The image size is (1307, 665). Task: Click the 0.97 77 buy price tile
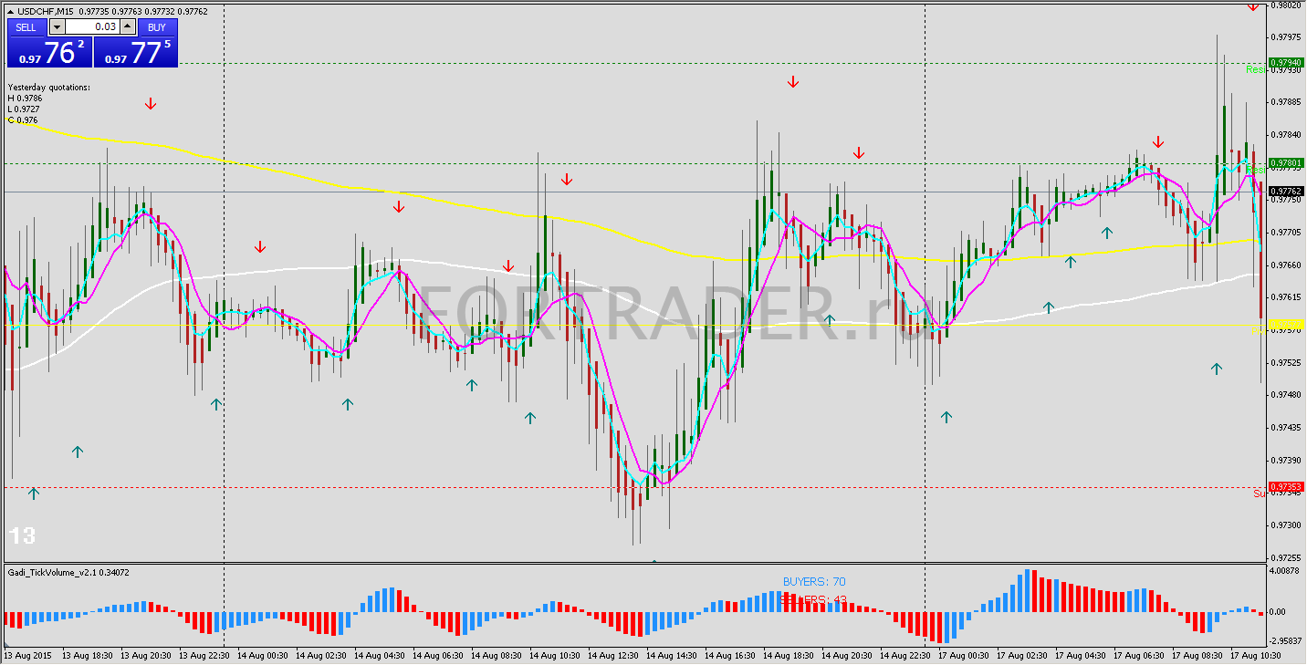click(136, 52)
